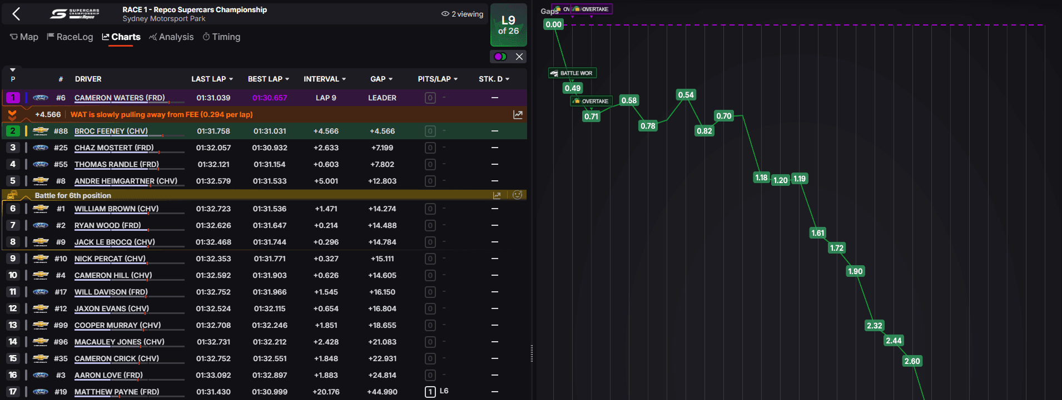Click the L9 of 26 lap indicator

coord(508,25)
